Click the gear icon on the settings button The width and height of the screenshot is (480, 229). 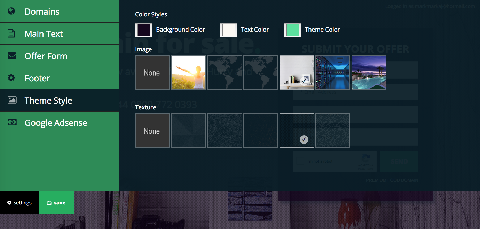click(9, 203)
